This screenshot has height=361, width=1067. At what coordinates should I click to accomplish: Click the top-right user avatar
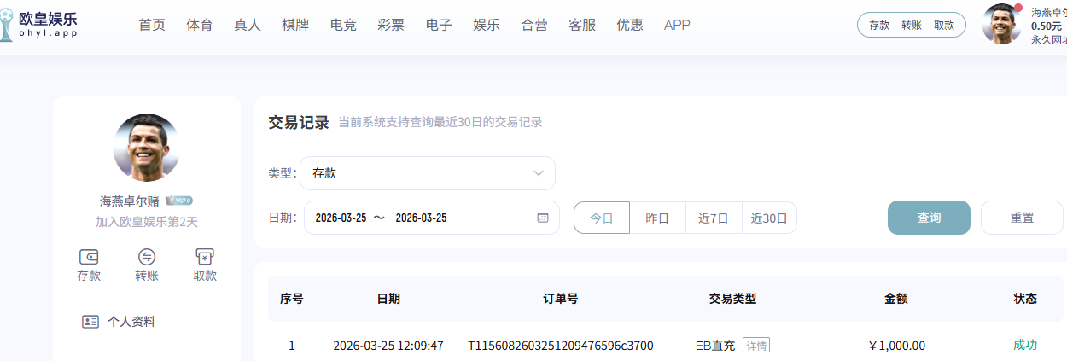point(1002,23)
